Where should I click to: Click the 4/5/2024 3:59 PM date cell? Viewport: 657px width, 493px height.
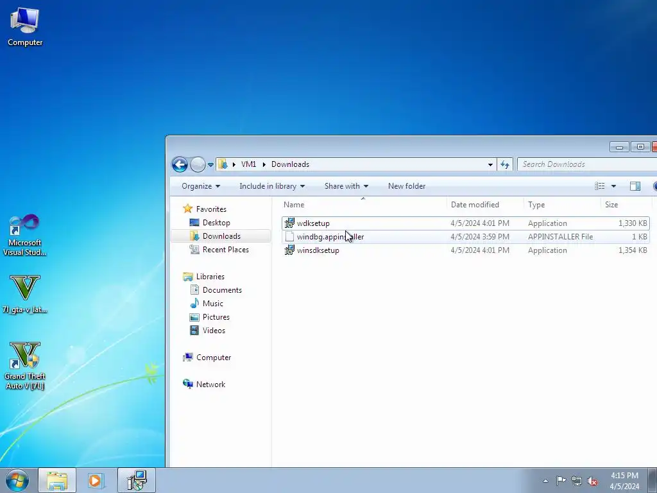[480, 237]
